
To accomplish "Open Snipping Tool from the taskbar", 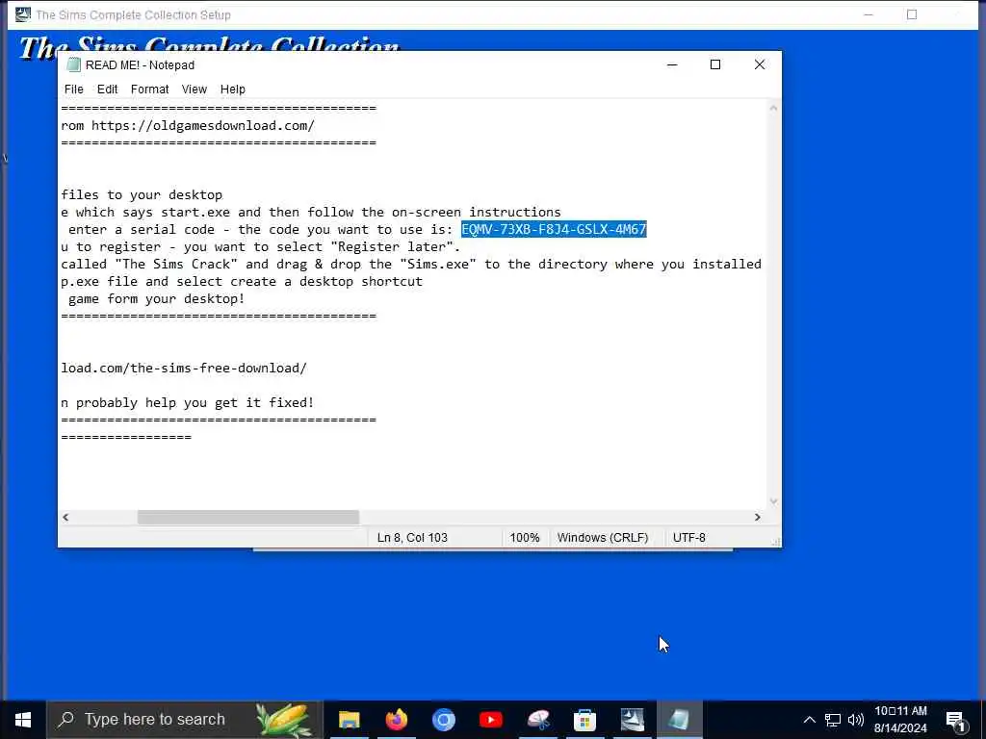I will click(x=538, y=720).
